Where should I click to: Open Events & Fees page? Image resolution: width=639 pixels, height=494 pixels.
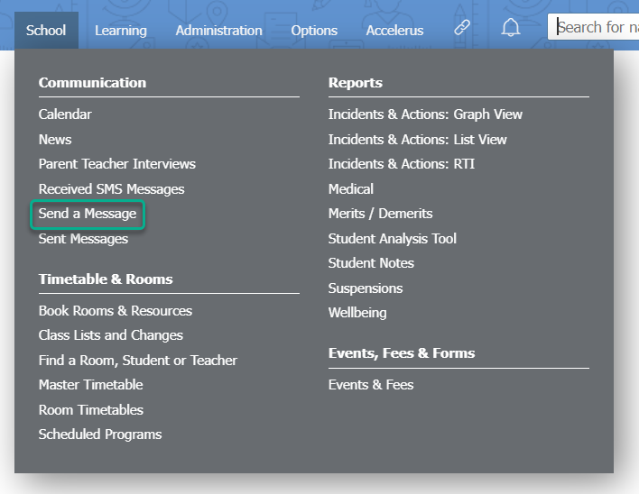[371, 385]
